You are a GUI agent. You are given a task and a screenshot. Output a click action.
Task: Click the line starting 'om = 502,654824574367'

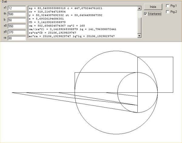57,26
